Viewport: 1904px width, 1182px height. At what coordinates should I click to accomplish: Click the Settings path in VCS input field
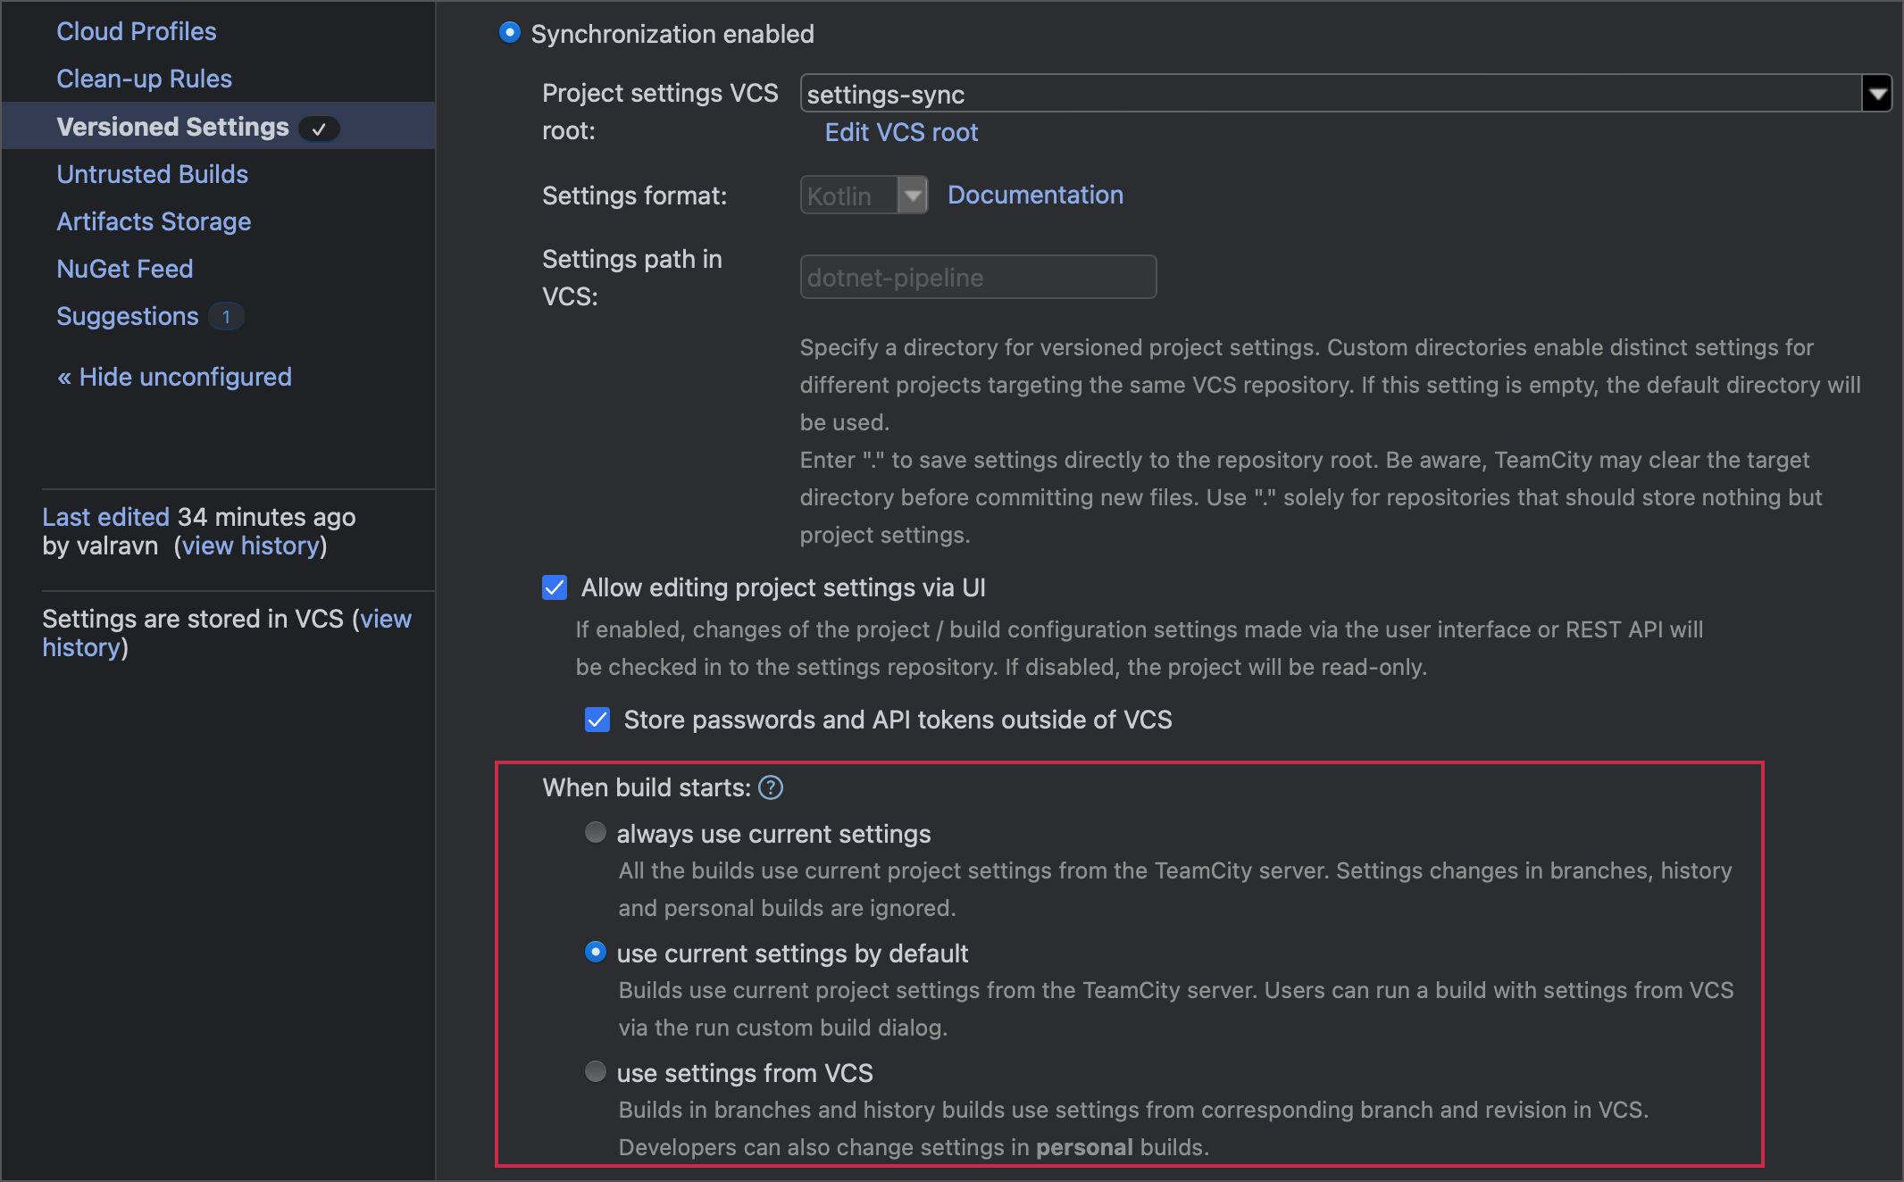977,277
